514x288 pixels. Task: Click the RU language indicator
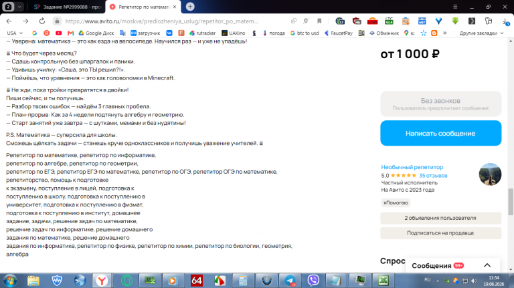[427, 280]
